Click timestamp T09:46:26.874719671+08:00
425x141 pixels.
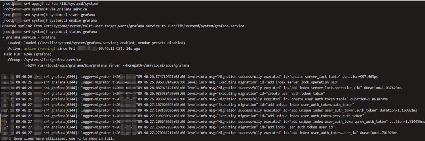[x=160, y=77]
